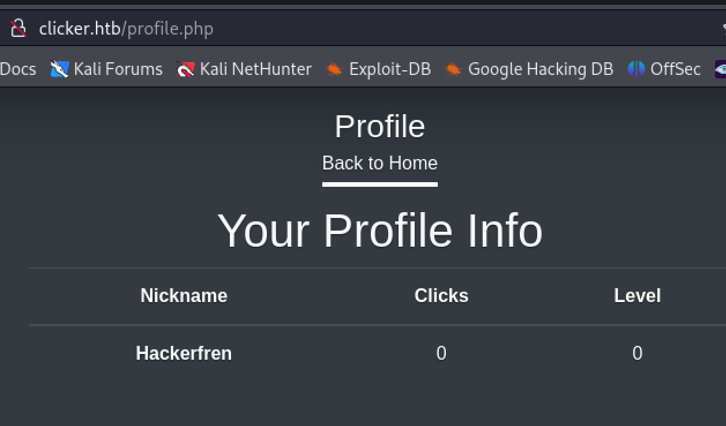This screenshot has height=426, width=726.
Task: Open the Docs bookmark
Action: click(18, 69)
